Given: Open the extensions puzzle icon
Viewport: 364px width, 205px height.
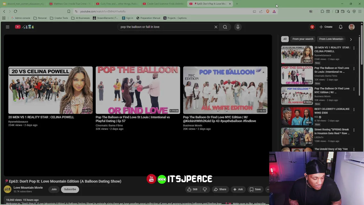Looking at the screenshot, I should click(x=322, y=11).
